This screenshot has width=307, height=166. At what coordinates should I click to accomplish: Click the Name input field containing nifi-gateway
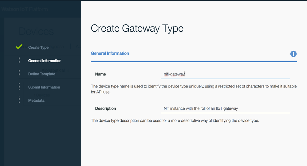(x=225, y=74)
